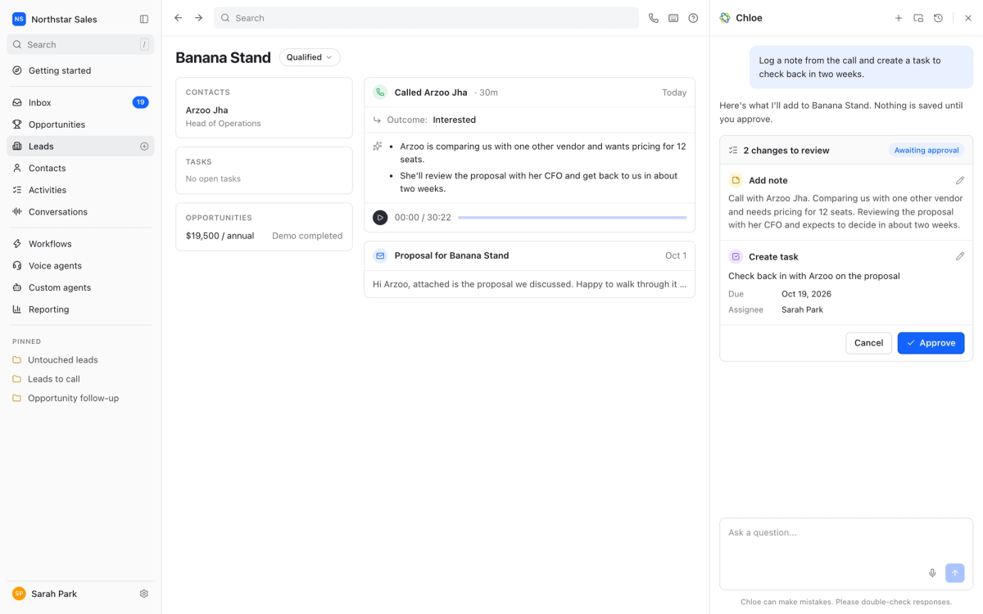Collapse the left sidebar panel icon
The height and width of the screenshot is (614, 983).
tap(144, 19)
